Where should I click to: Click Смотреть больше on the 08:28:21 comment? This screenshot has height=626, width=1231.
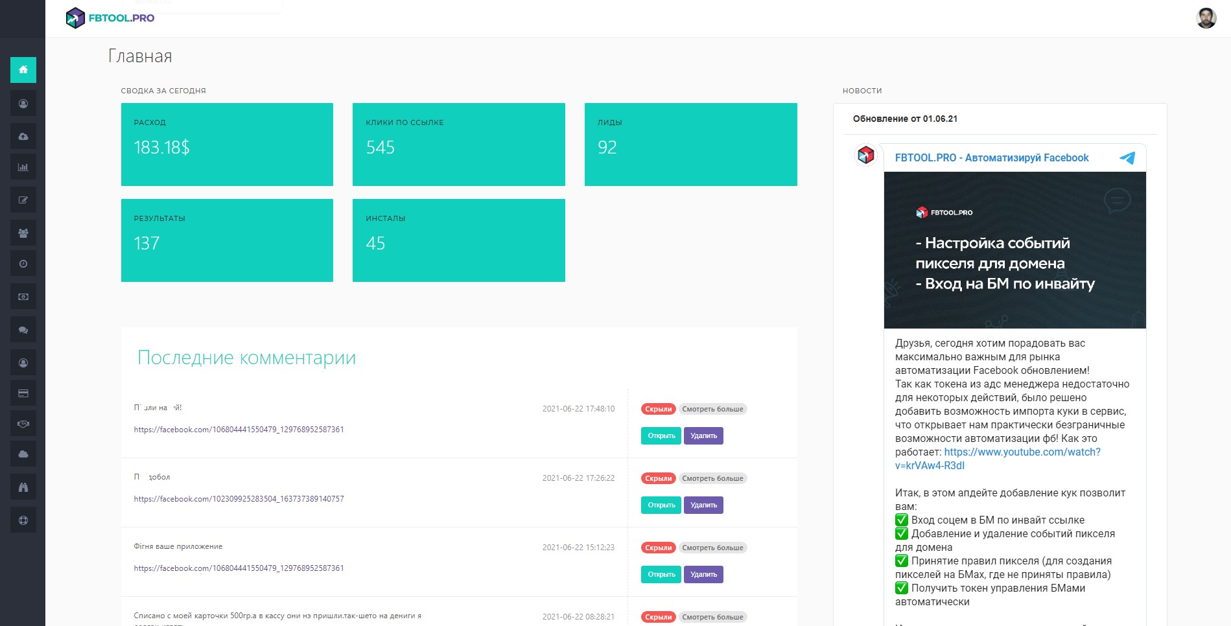pyautogui.click(x=713, y=617)
